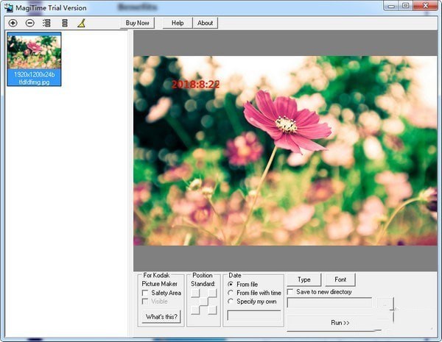Click the What's this? button
The height and width of the screenshot is (342, 442).
(161, 317)
